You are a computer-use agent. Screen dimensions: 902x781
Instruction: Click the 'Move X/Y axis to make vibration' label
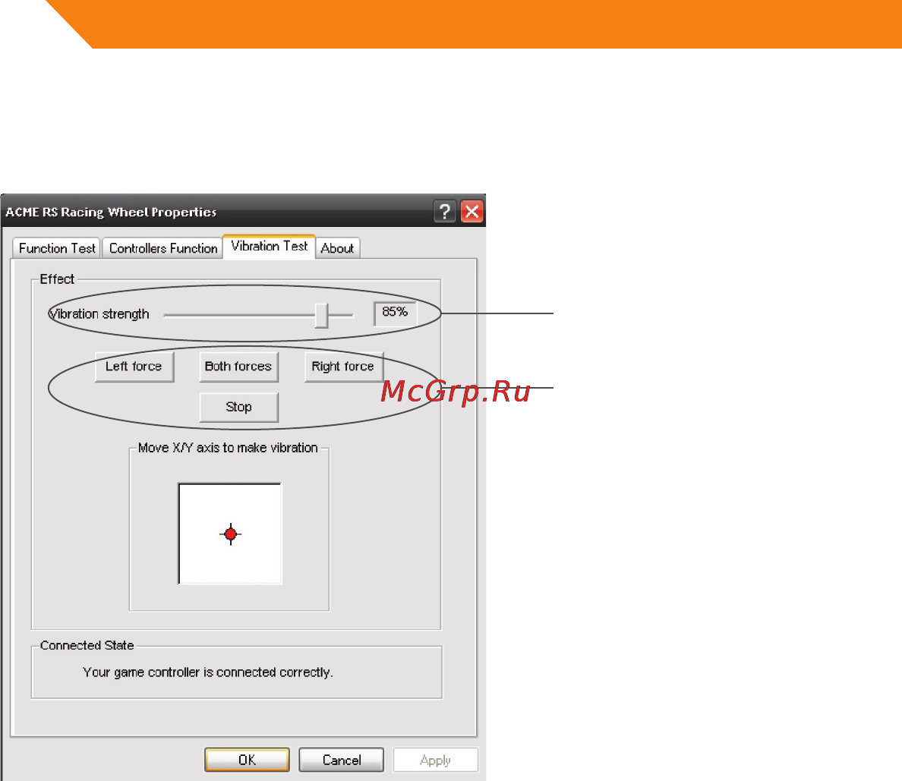point(228,448)
